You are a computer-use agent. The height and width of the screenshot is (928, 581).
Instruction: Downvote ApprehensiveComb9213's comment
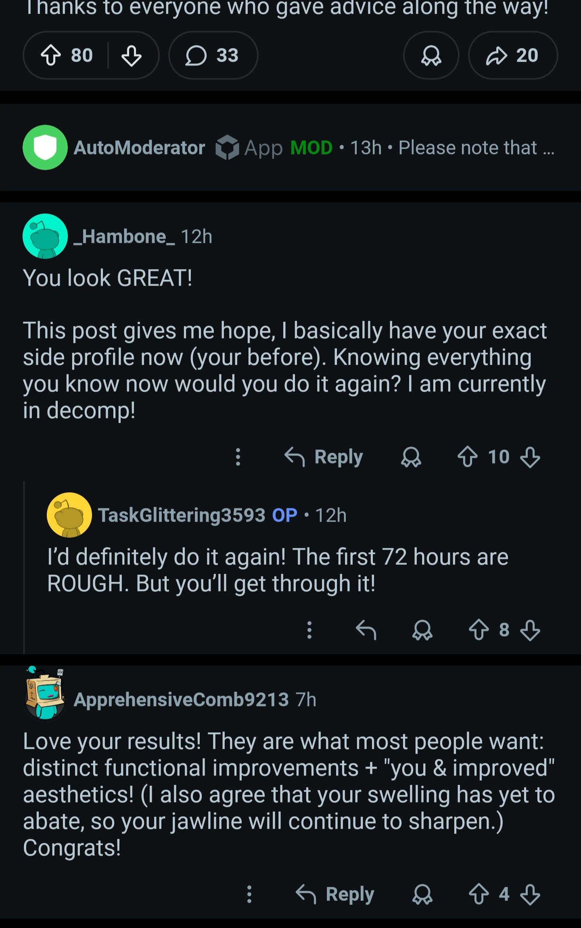(530, 894)
